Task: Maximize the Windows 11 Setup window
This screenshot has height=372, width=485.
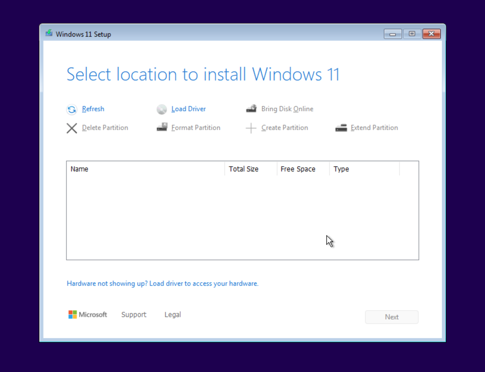Action: (412, 34)
